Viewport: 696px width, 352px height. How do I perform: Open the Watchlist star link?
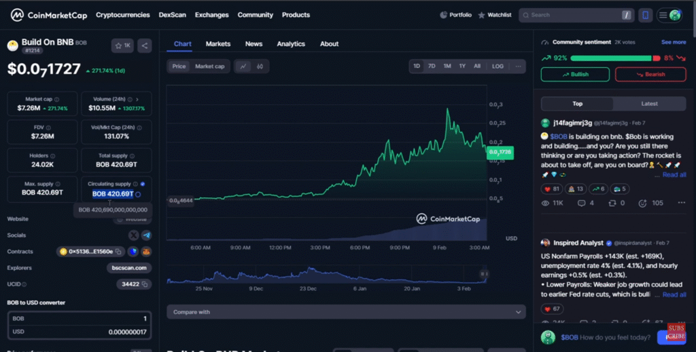495,15
